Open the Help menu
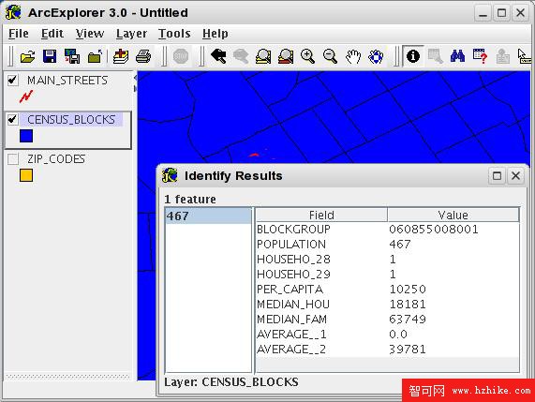 point(215,34)
